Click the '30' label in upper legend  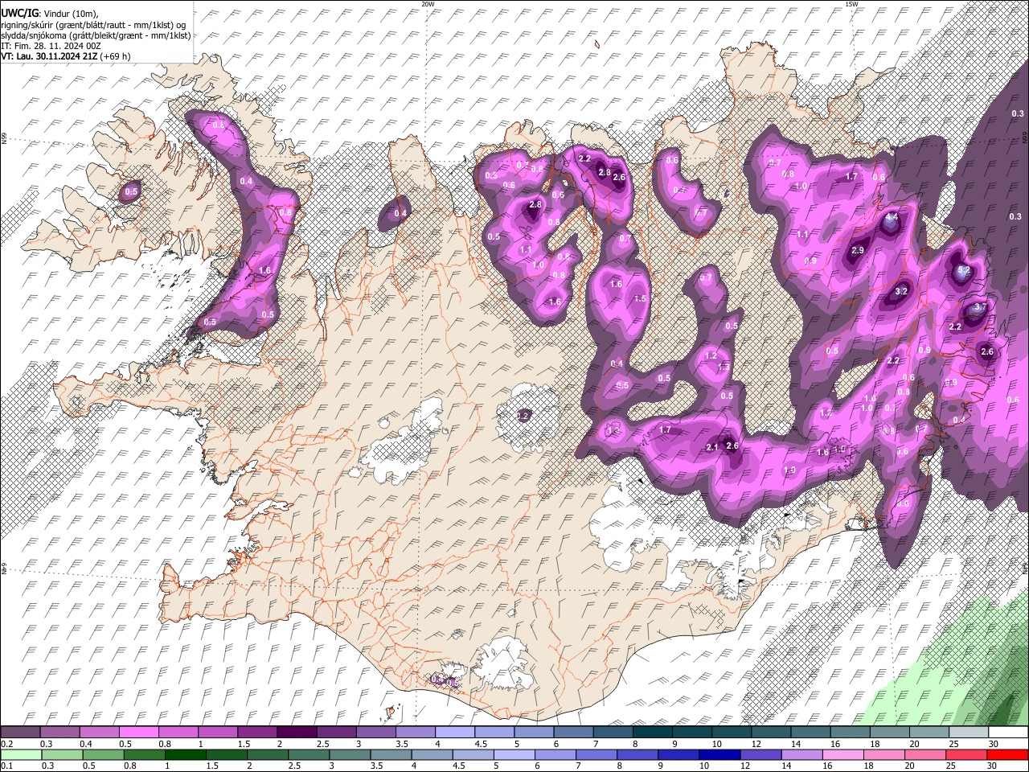click(x=992, y=745)
